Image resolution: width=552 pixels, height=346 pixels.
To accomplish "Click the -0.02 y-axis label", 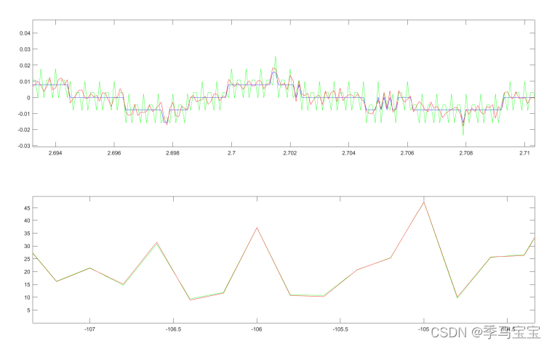I will tap(24, 130).
